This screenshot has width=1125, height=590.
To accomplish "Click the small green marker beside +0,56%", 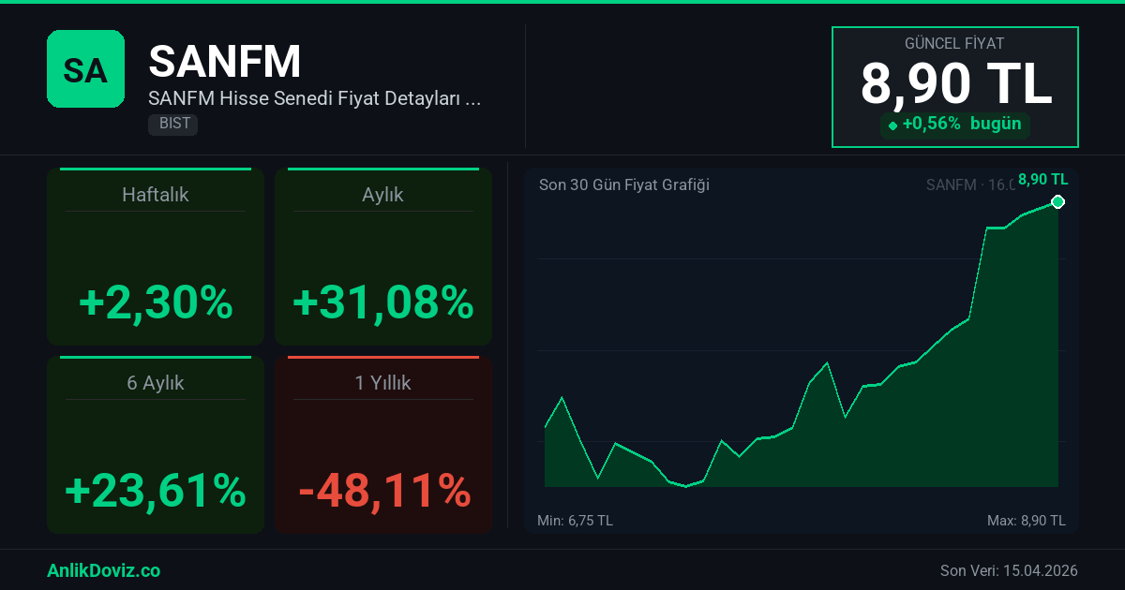I will (x=892, y=125).
